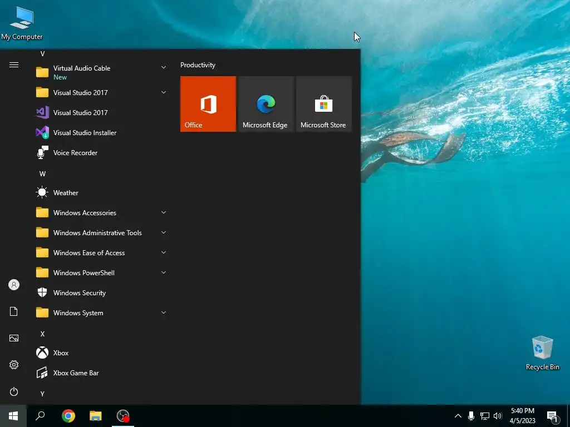Open the notification center icon
The image size is (570, 427).
[x=552, y=416]
